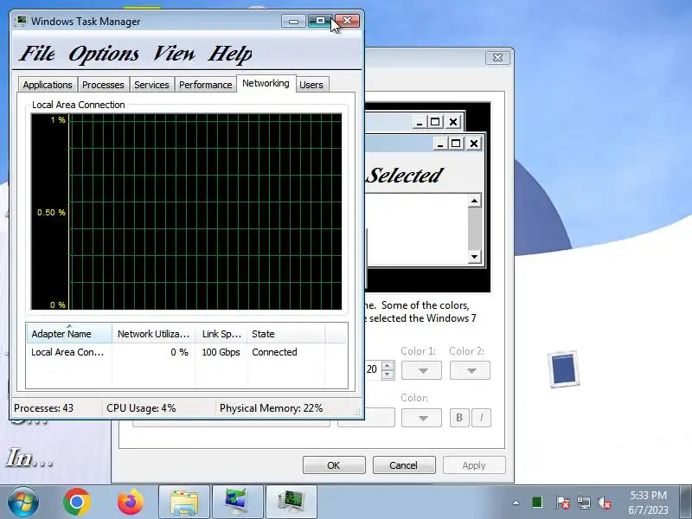Click preview active window maximize button
This screenshot has height=519, width=692.
tap(456, 144)
